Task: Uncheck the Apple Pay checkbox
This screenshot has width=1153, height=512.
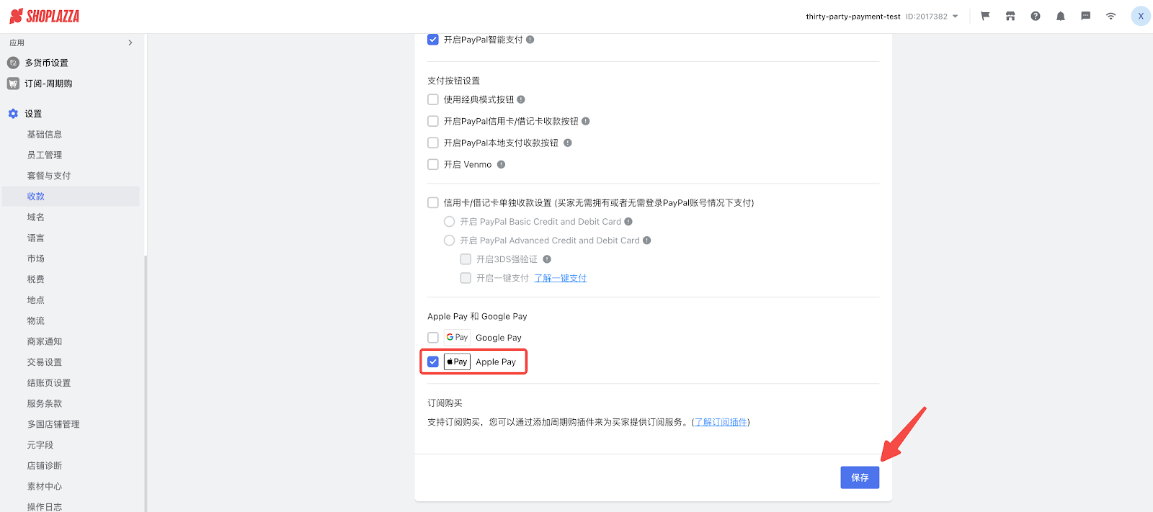Action: [x=433, y=361]
